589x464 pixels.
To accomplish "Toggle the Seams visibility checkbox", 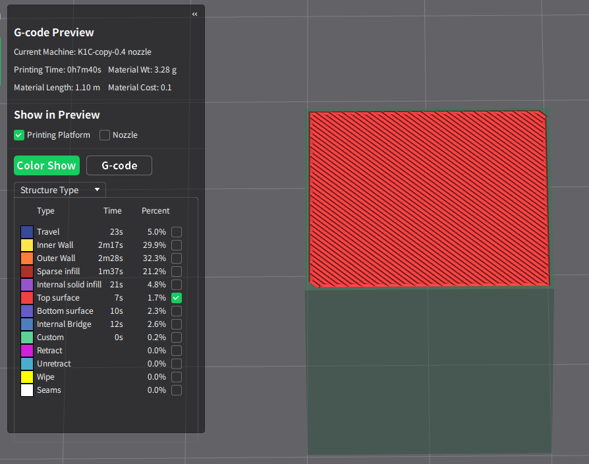I will click(x=177, y=390).
